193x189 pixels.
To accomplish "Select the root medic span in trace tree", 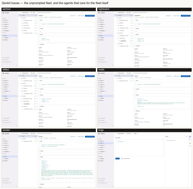I will (124, 76).
